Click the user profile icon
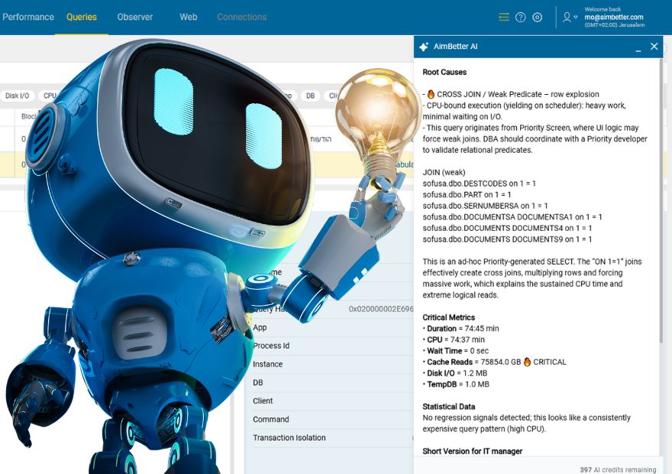This screenshot has width=672, height=474. coord(567,17)
